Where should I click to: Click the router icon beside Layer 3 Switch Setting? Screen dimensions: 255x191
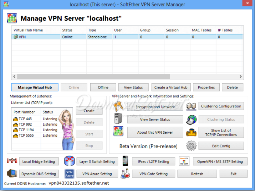(70, 161)
